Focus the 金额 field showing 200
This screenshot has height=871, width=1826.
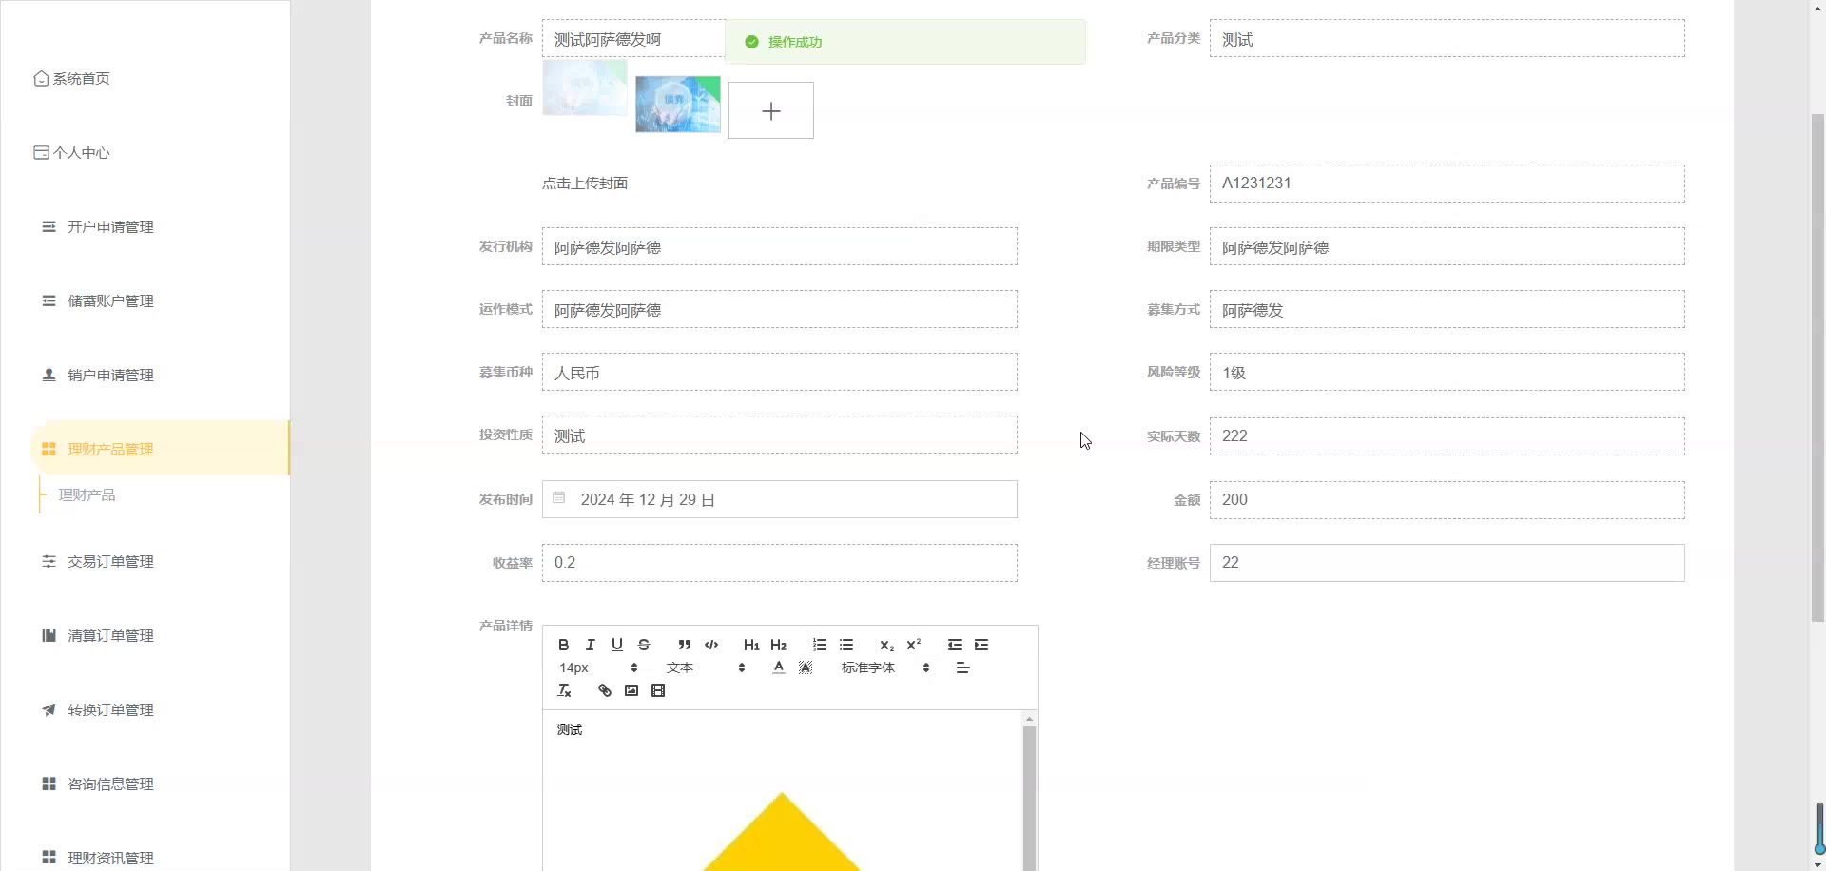(1447, 500)
